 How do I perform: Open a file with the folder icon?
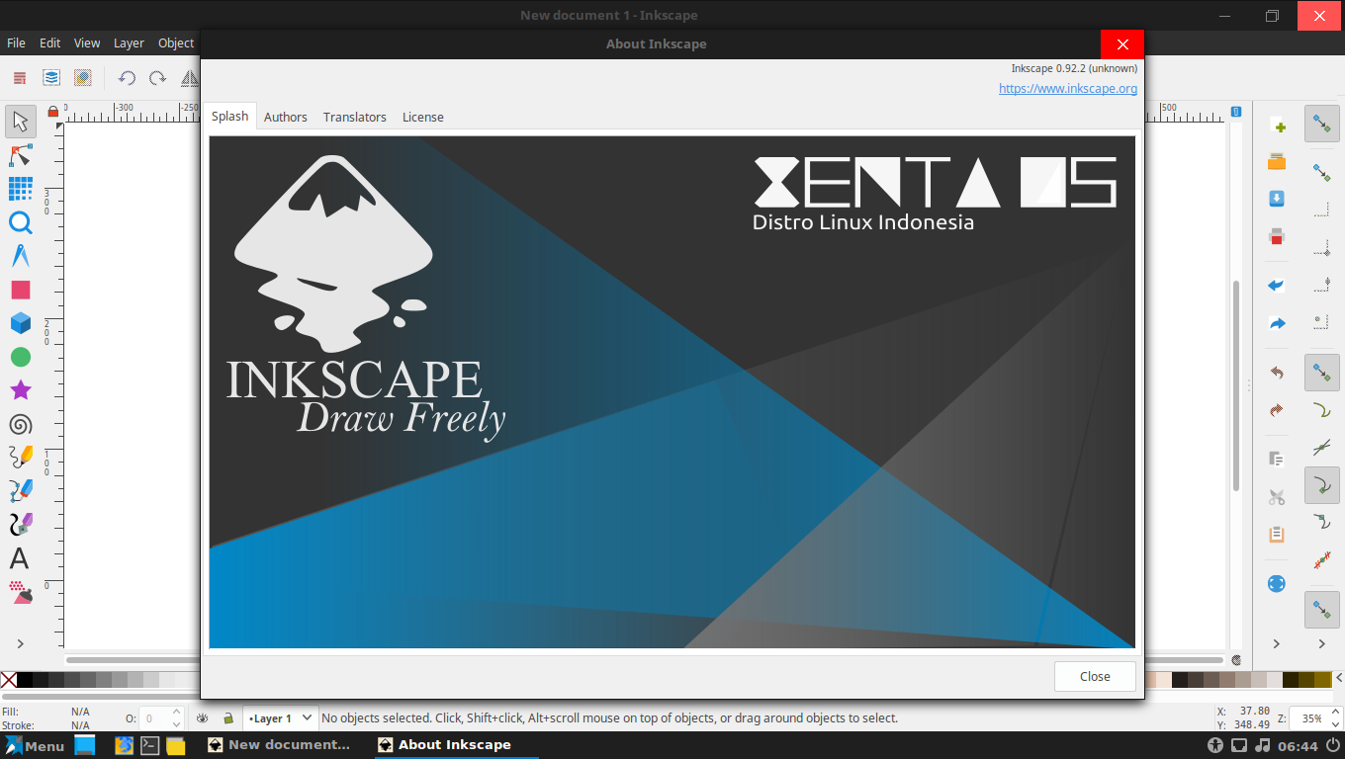(1277, 162)
